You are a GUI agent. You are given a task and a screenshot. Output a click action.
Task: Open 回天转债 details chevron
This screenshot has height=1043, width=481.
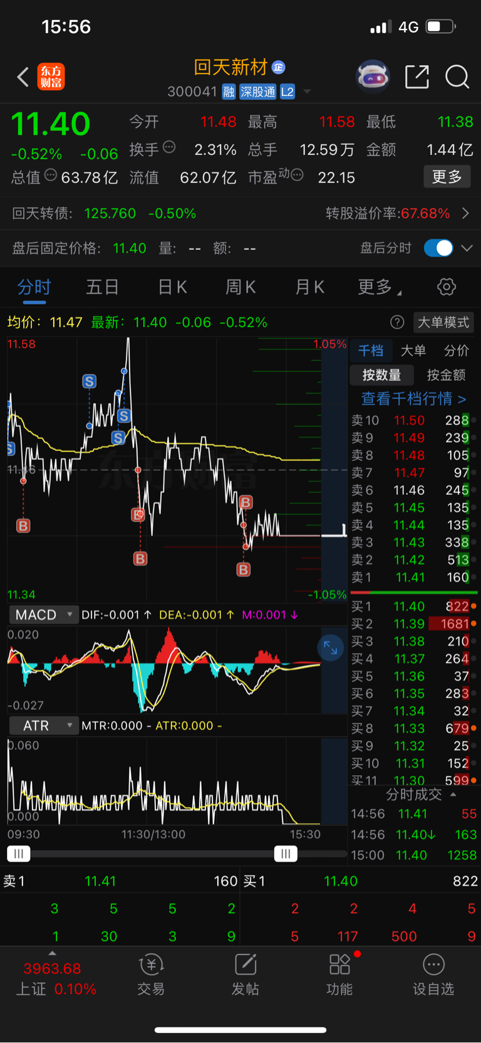pos(465,213)
